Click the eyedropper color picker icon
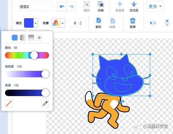 tap(45, 103)
